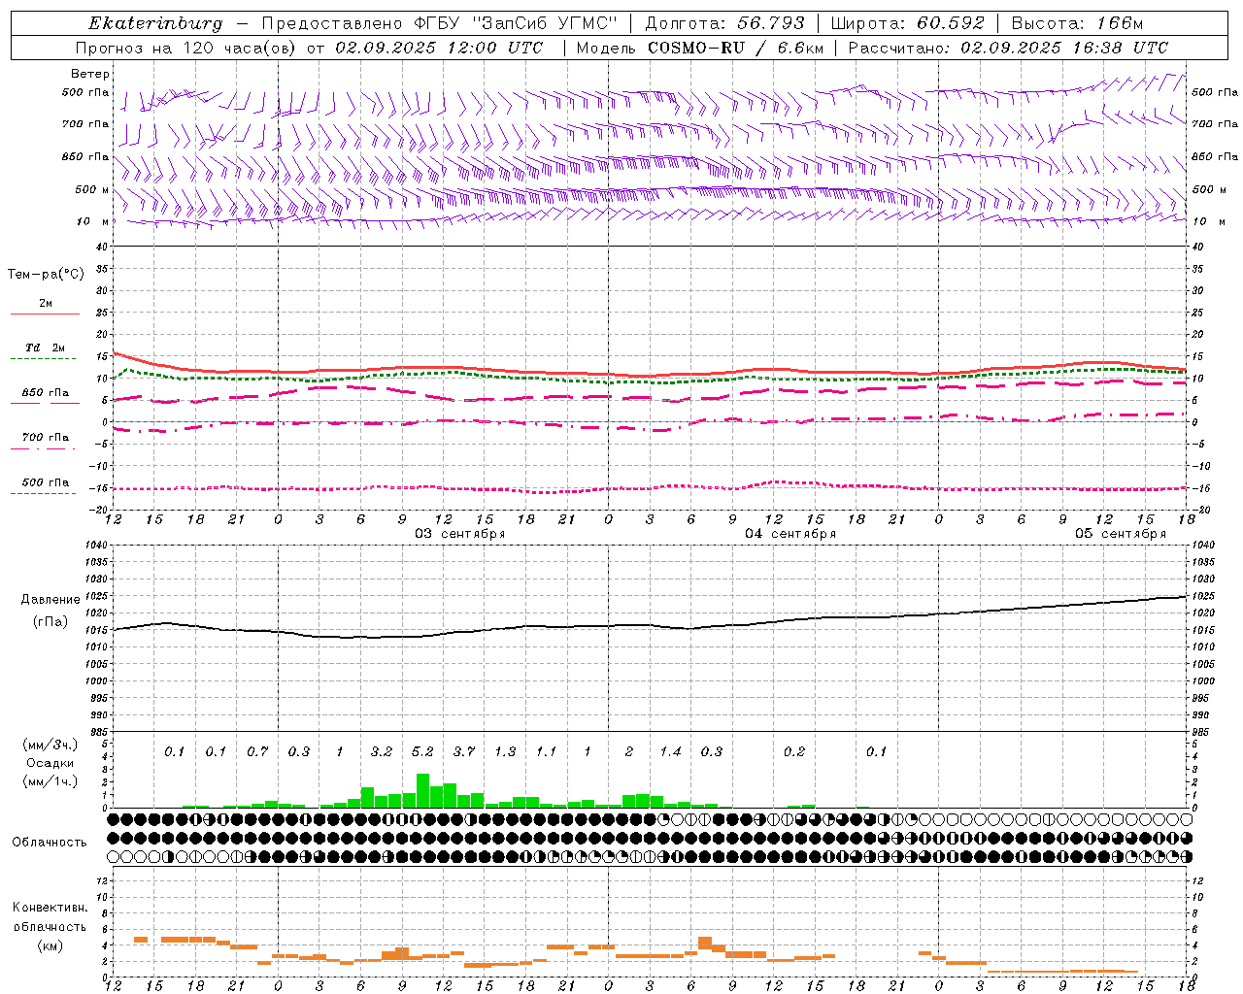Click the '1.1' three-hour precipitation value

point(547,752)
